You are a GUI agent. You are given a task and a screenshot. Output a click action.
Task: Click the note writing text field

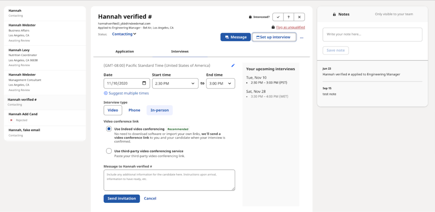pyautogui.click(x=372, y=34)
